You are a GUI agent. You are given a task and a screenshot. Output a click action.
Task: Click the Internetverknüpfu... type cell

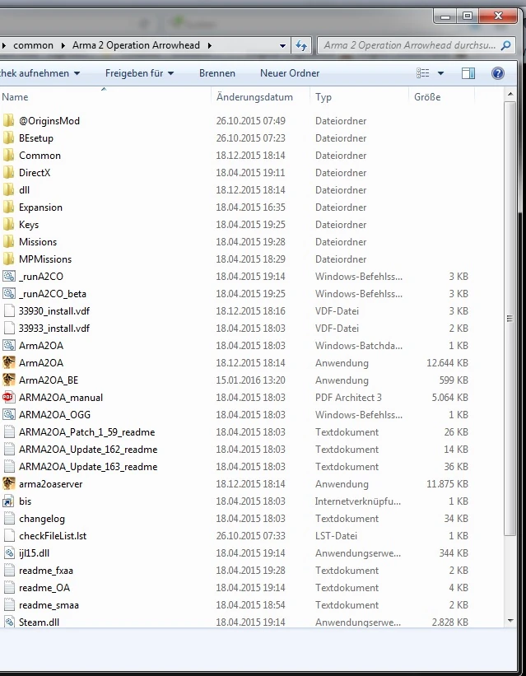click(358, 501)
